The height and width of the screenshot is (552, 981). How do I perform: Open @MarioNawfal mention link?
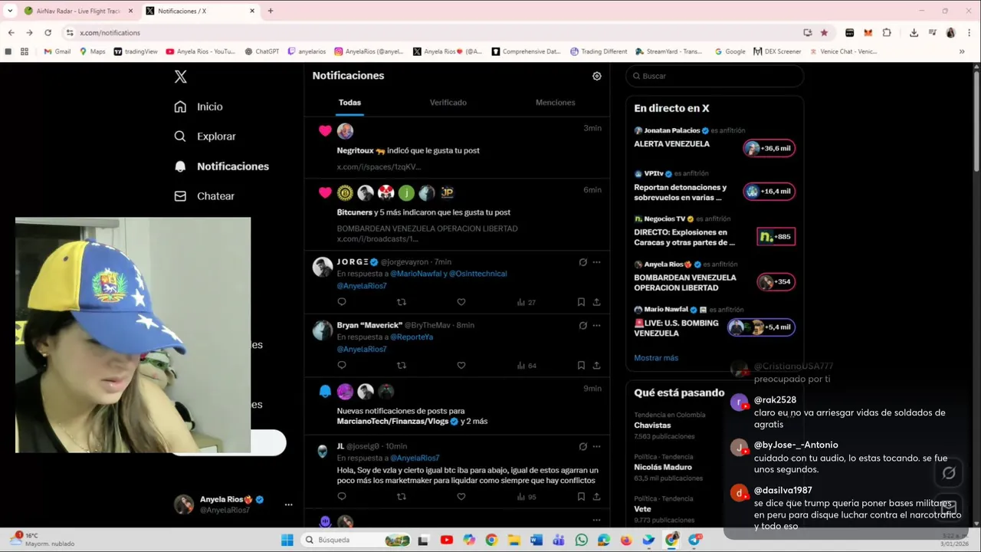414,274
